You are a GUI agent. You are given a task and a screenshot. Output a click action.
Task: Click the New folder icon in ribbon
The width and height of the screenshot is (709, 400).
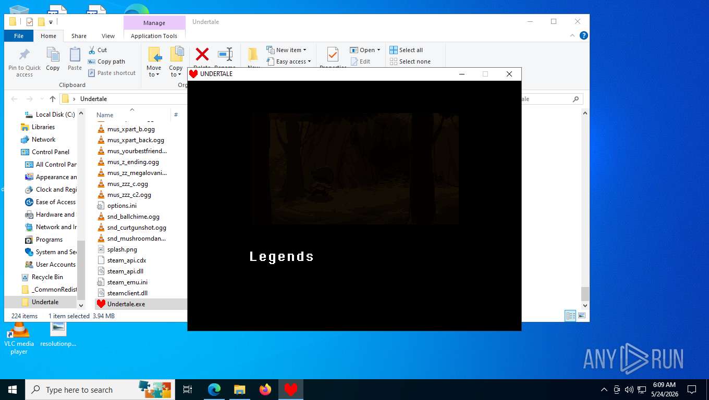[253, 54]
